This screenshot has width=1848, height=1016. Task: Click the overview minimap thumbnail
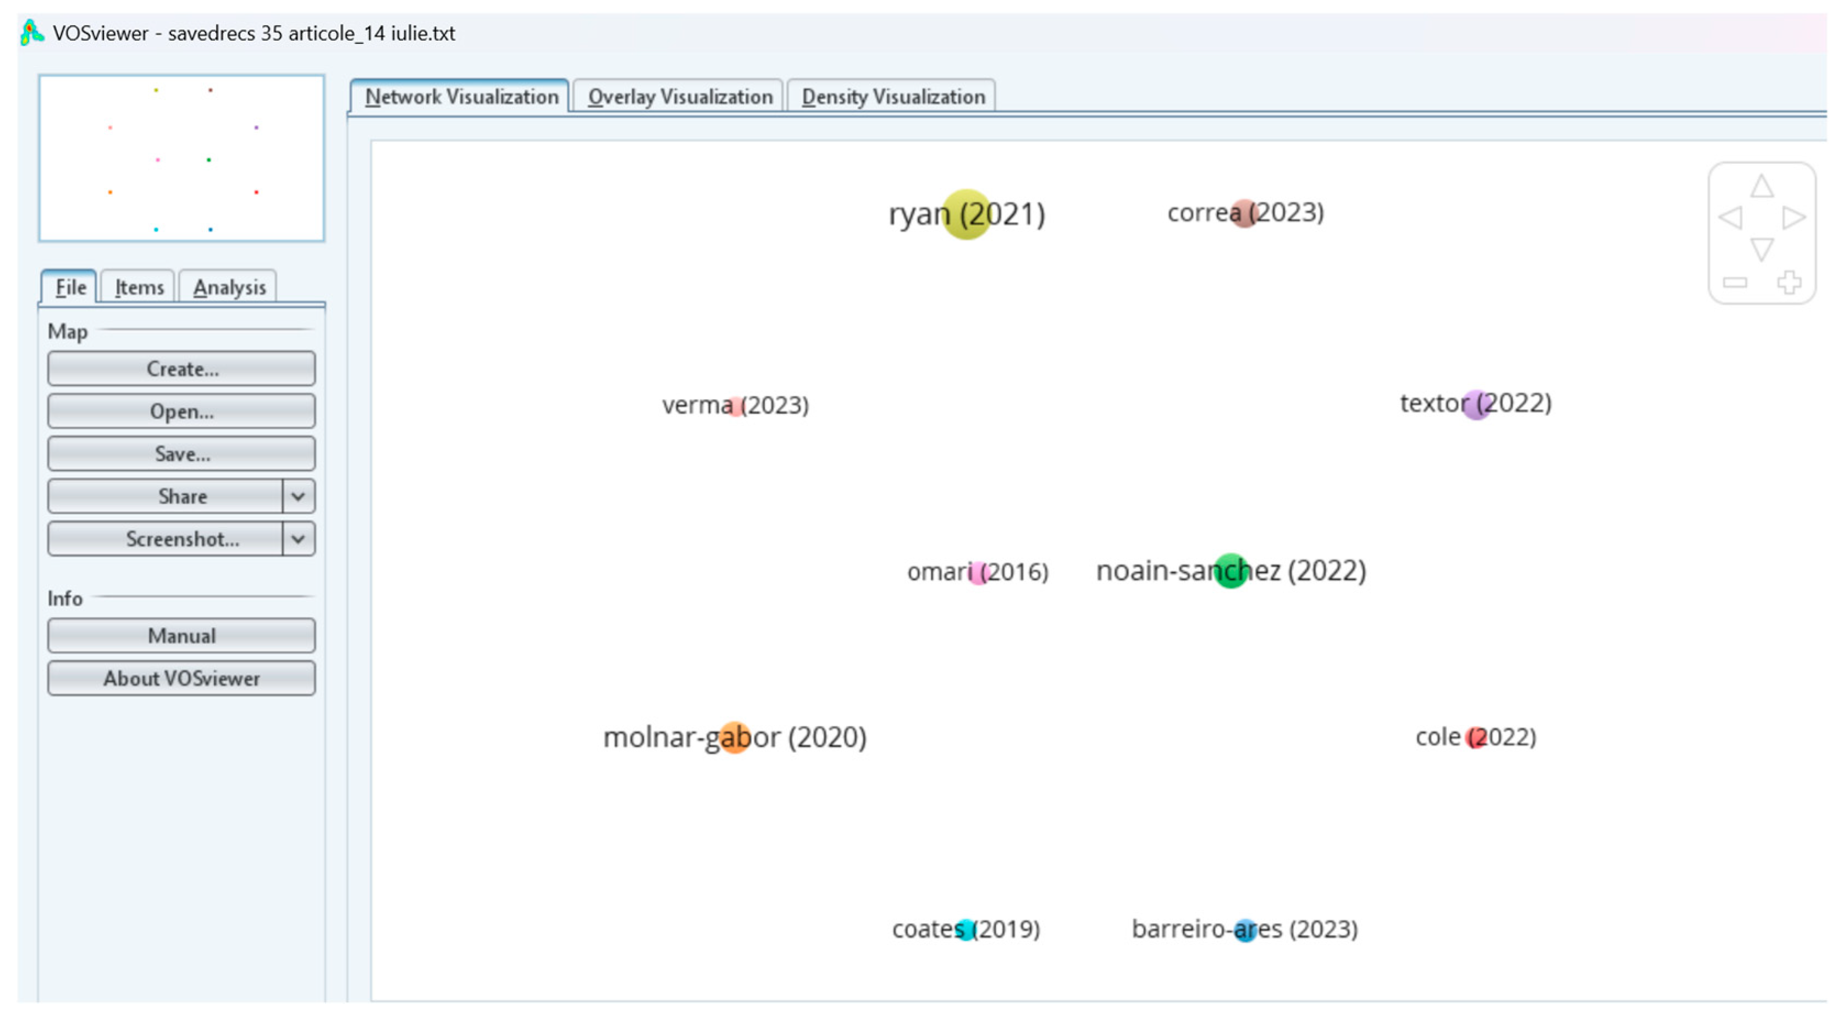[x=181, y=158]
